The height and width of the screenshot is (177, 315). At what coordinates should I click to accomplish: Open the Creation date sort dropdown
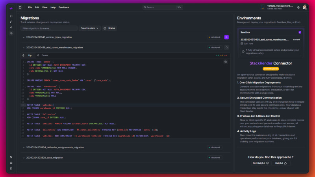click(x=89, y=28)
